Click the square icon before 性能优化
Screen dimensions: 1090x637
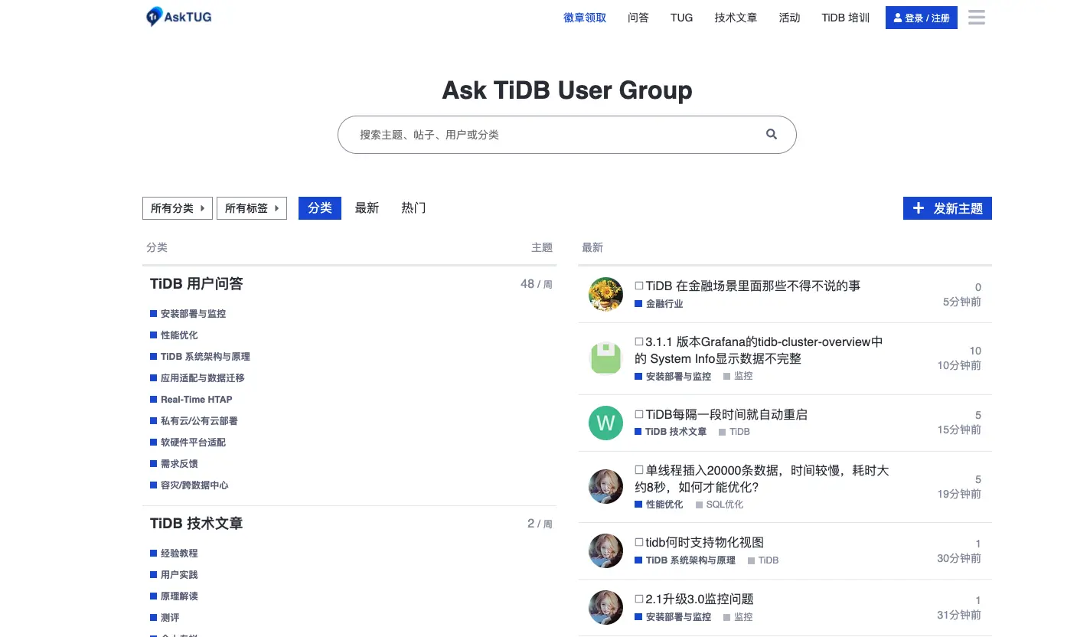point(152,335)
